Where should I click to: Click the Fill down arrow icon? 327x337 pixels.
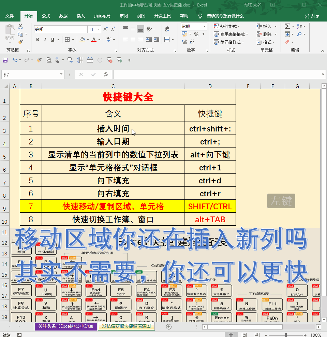[x=287, y=34]
